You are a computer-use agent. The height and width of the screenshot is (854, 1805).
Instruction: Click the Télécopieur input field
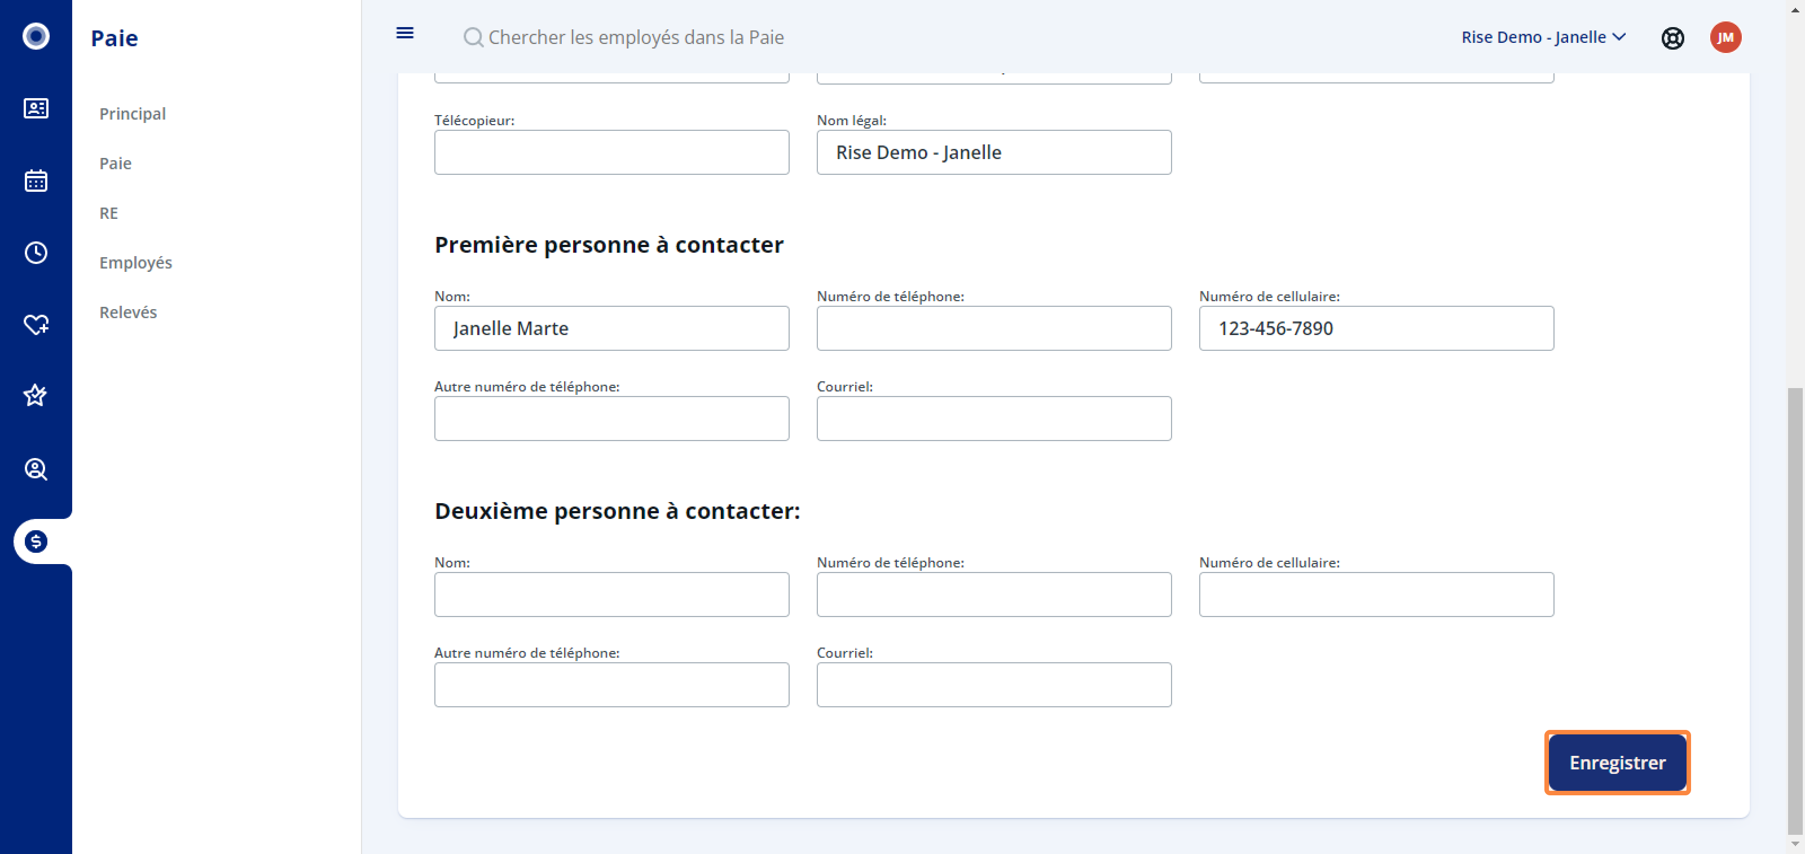pyautogui.click(x=611, y=152)
